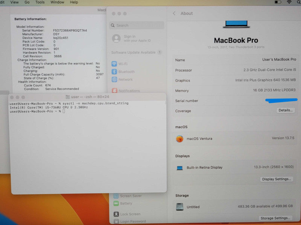Click the i5-7360U CPU output line in Terminal
301x225 pixels.
(x=49, y=107)
